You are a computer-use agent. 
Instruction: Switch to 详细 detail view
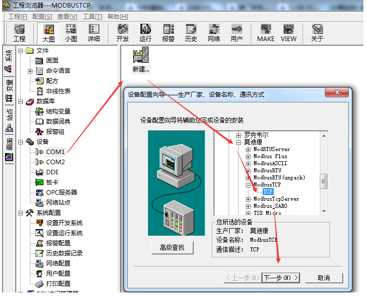[94, 33]
